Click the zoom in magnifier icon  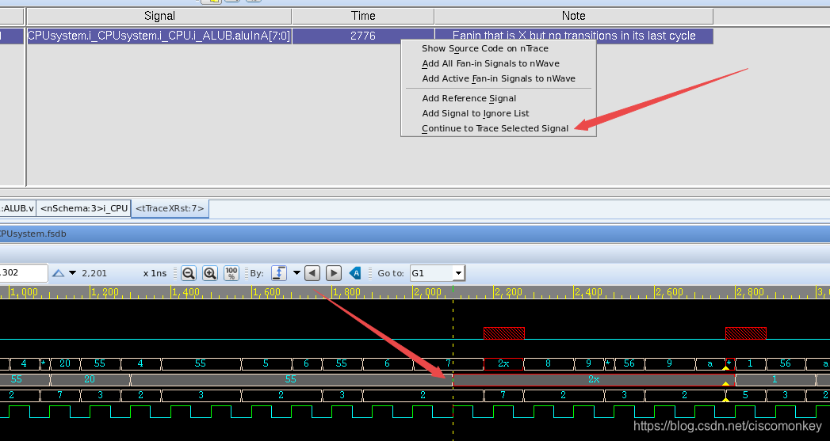point(210,273)
